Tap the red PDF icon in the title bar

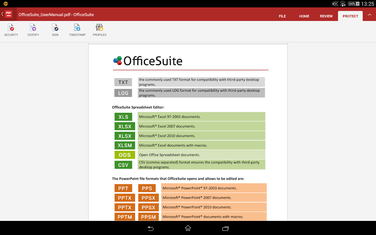[8, 14]
